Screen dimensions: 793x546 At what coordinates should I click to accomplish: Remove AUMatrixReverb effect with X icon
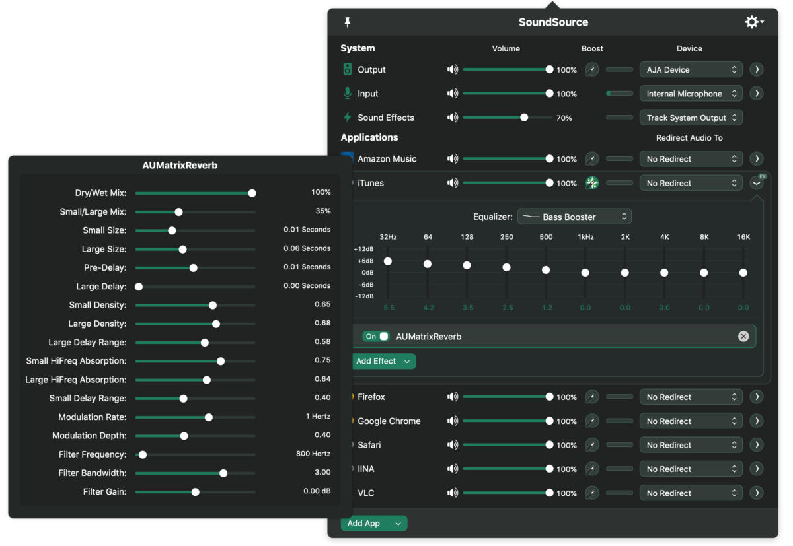coord(743,337)
